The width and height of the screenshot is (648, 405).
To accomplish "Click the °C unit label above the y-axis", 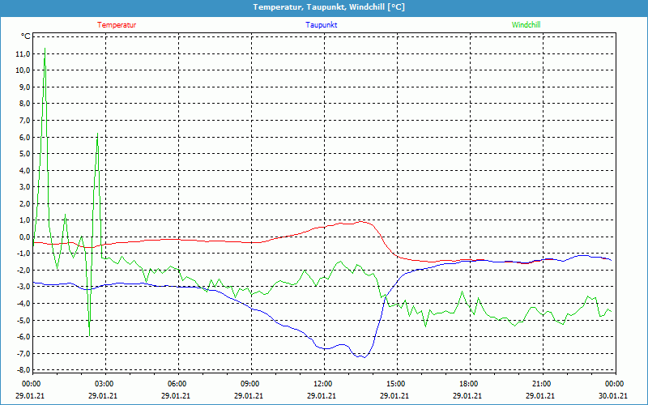I will (x=25, y=36).
